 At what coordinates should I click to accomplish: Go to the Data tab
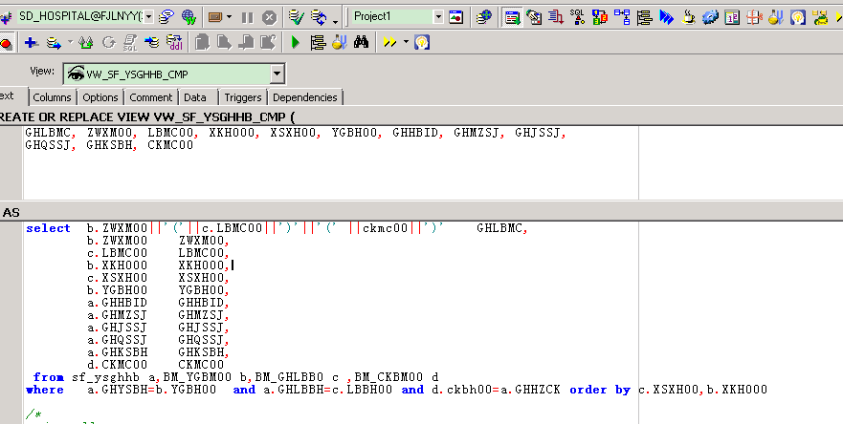pos(195,97)
